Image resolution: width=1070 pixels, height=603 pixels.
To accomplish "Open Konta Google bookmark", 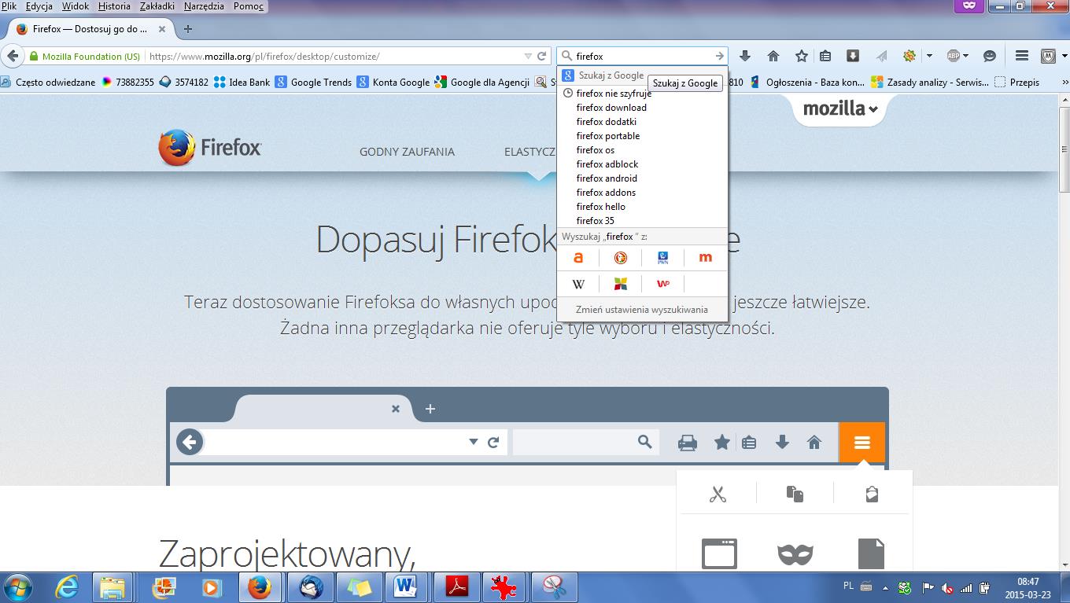I will point(393,82).
